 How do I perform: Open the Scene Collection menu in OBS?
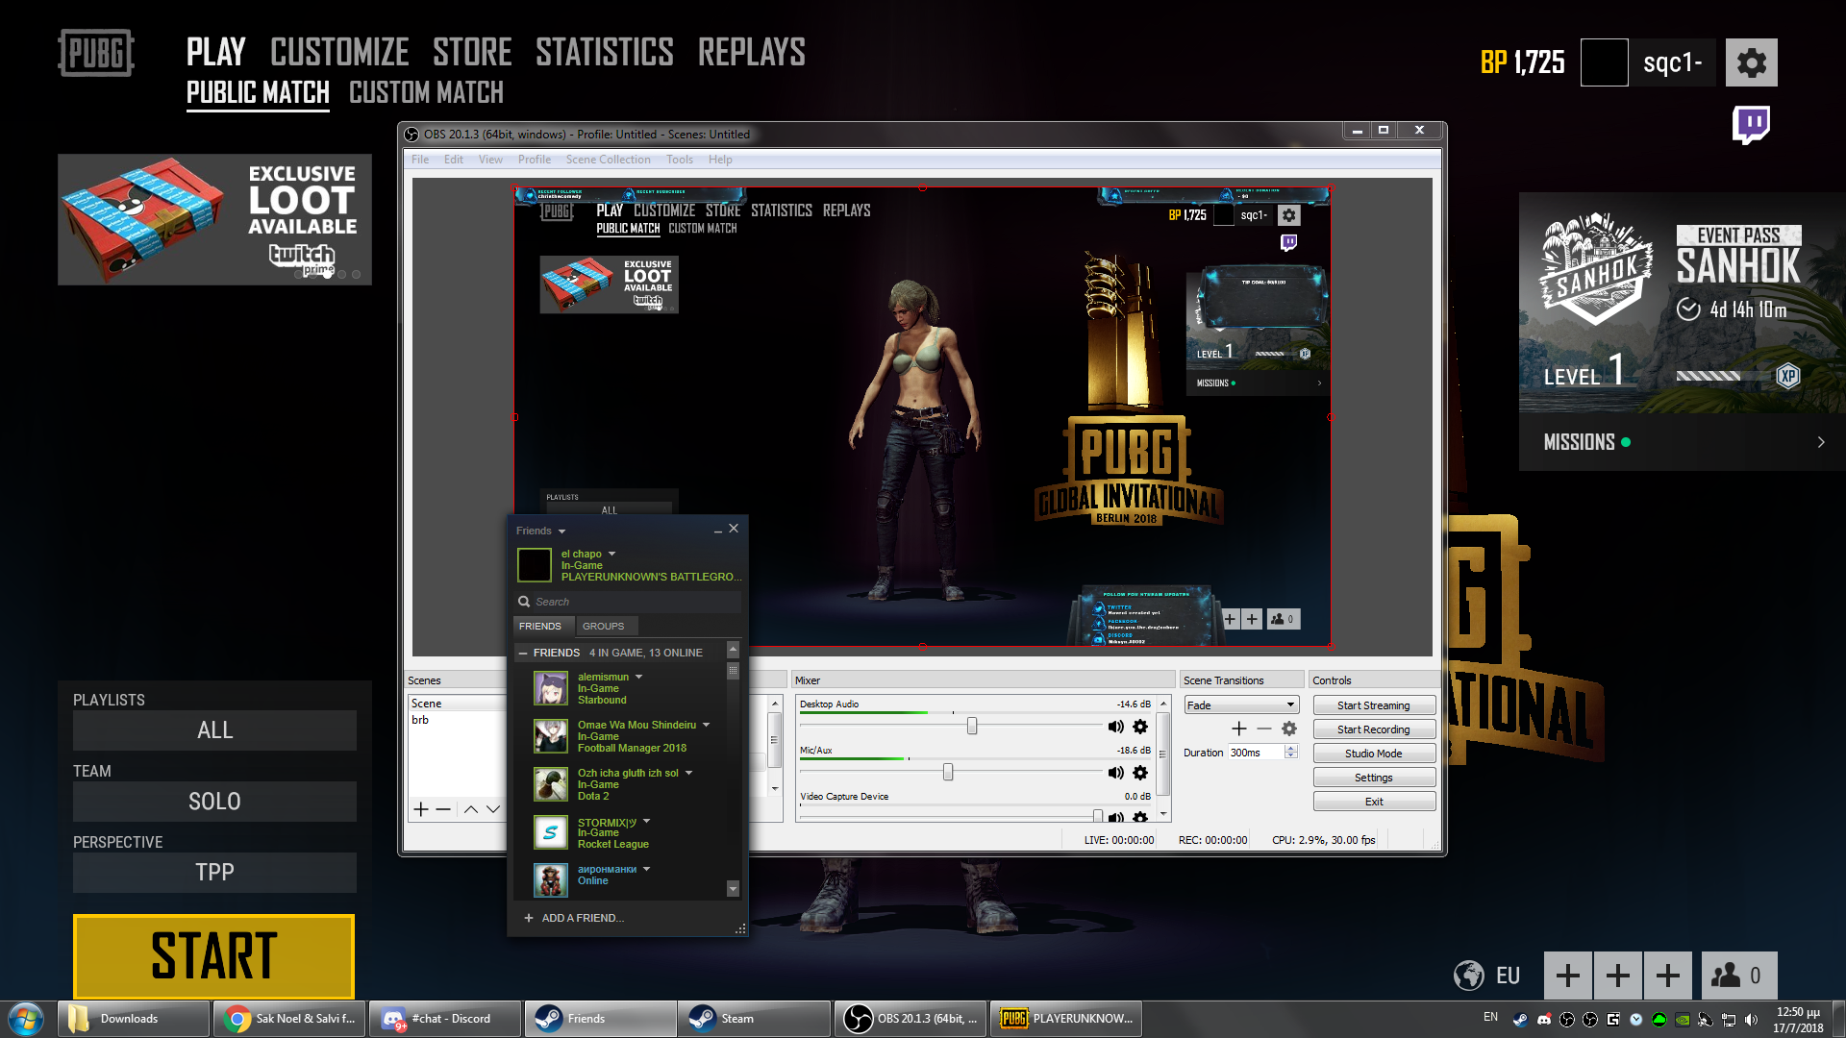pos(608,160)
